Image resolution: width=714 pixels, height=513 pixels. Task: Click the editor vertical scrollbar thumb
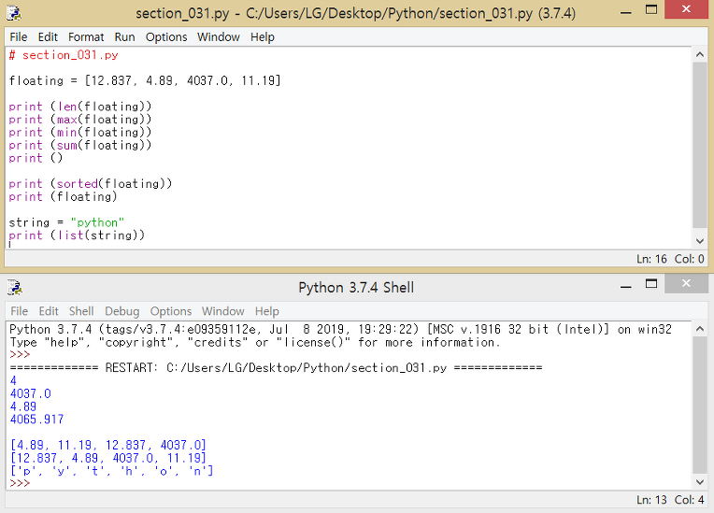(x=700, y=145)
